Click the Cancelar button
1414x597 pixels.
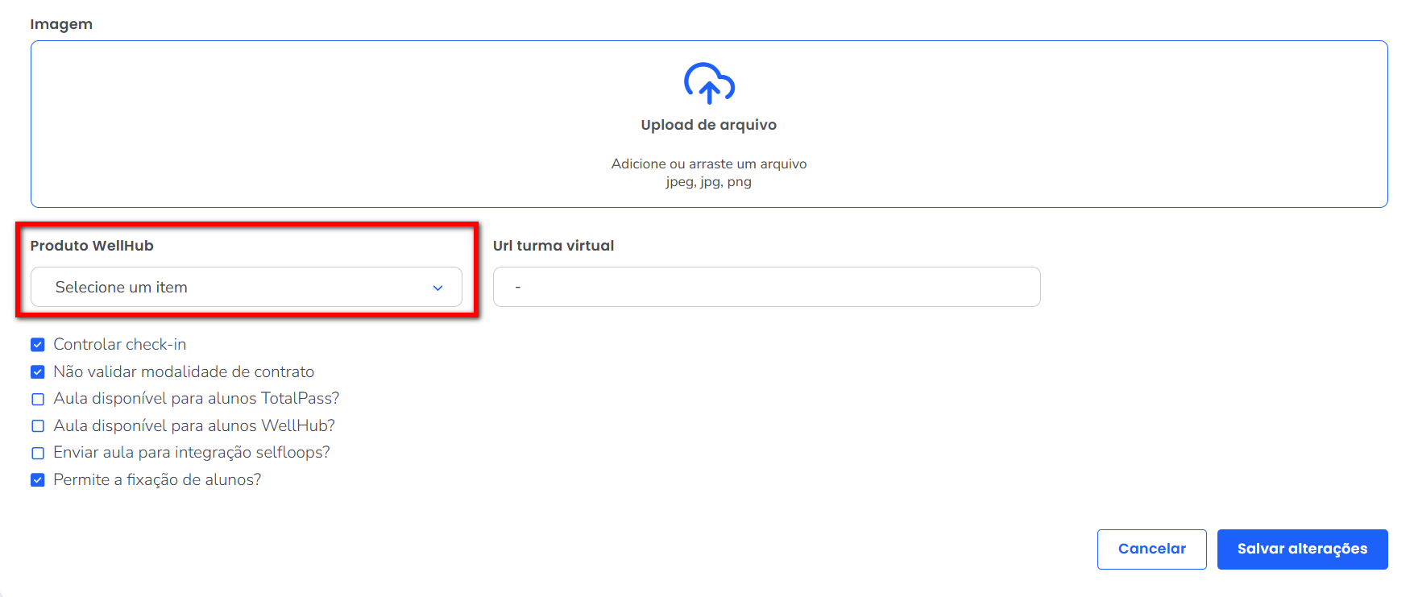[x=1151, y=549]
